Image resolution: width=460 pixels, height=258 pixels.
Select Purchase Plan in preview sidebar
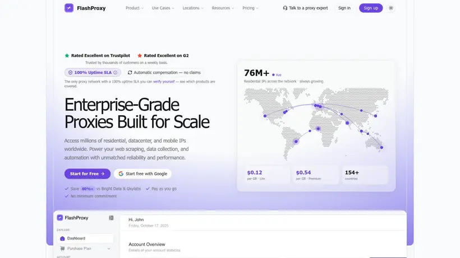(x=85, y=248)
